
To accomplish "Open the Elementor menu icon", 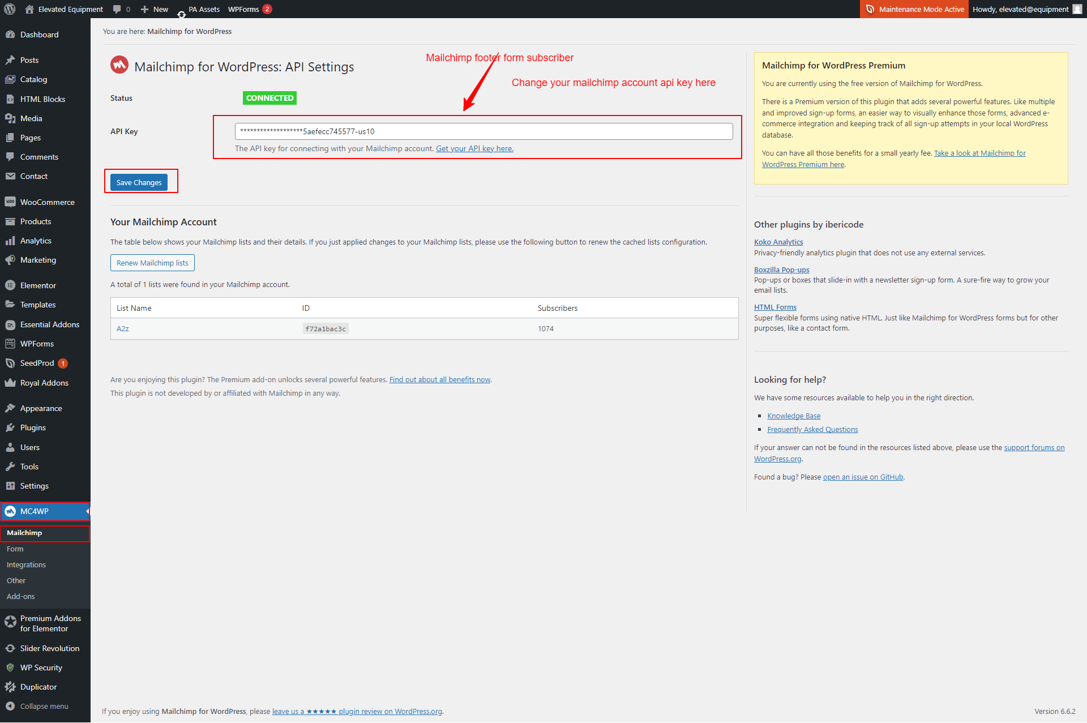I will pos(10,285).
